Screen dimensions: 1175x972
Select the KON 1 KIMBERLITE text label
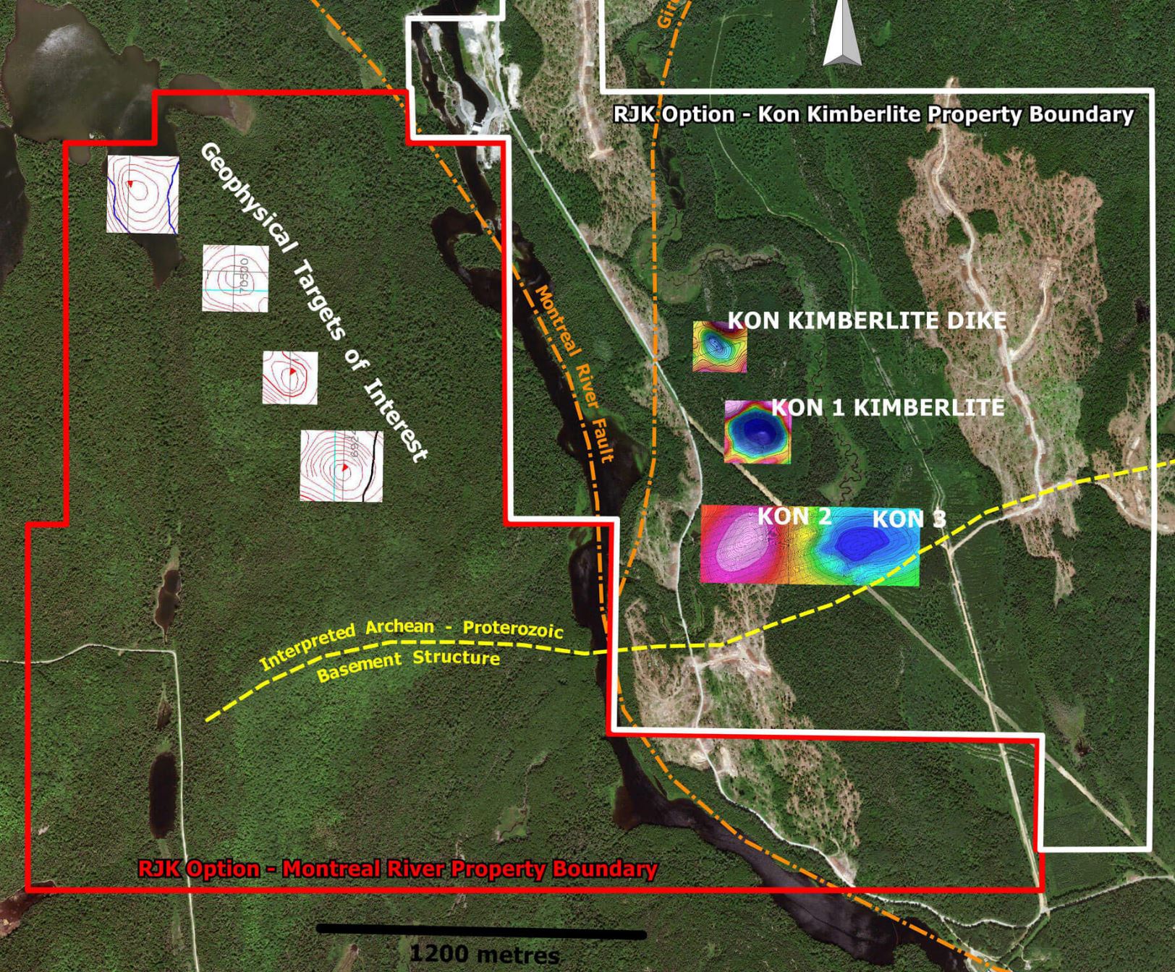click(x=888, y=408)
